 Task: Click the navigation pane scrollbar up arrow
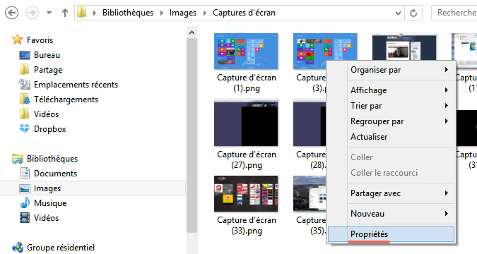click(192, 32)
